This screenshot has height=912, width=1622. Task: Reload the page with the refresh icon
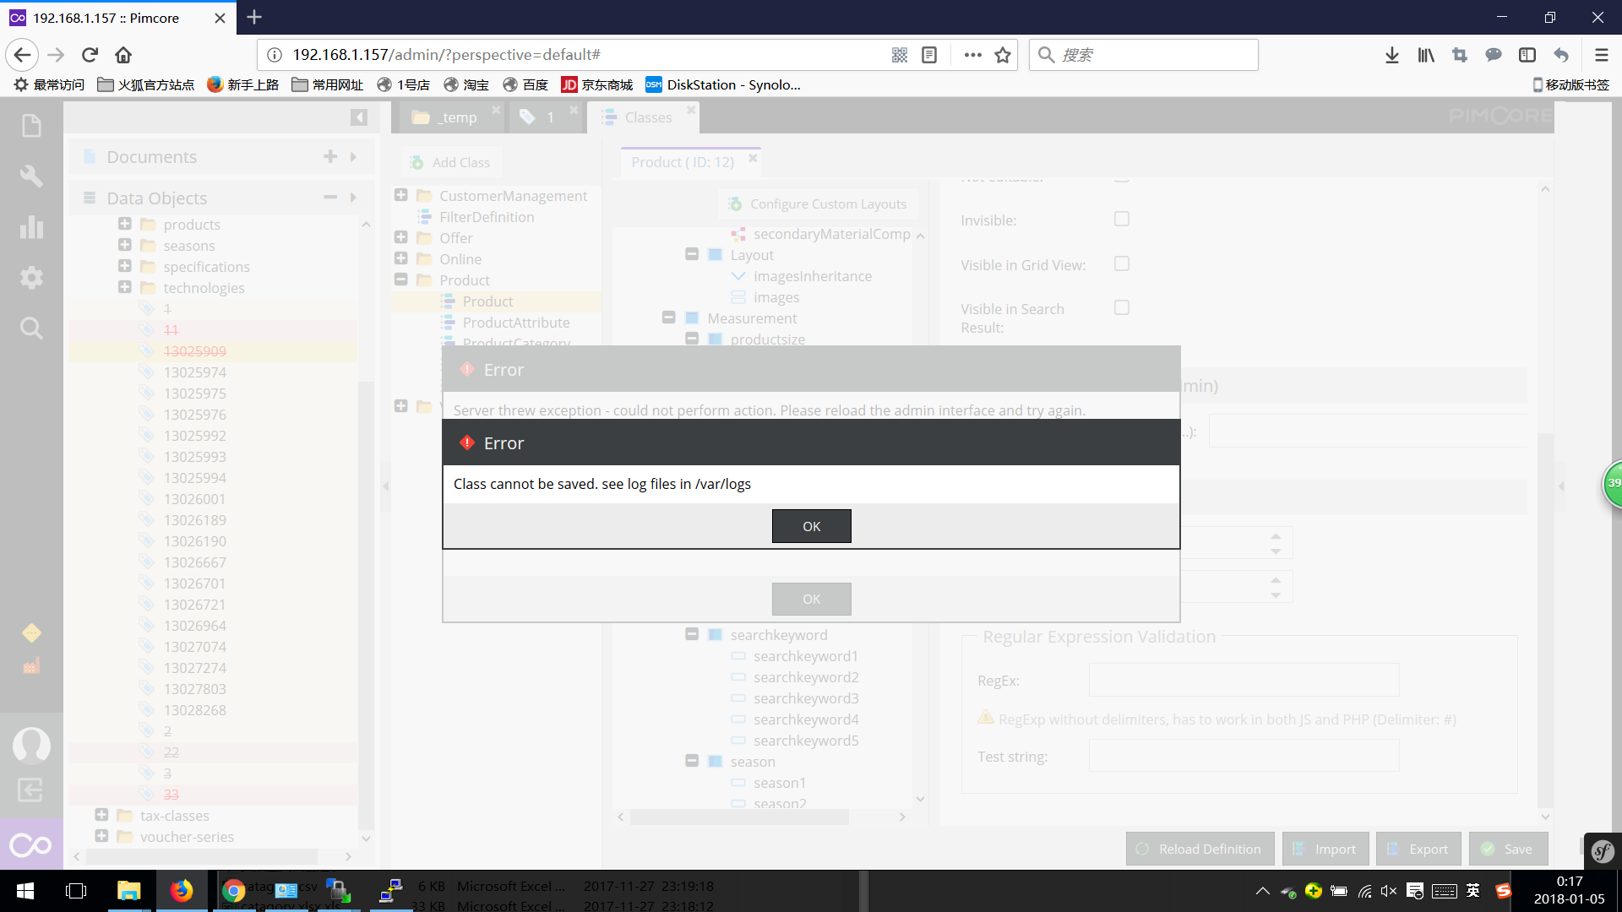[90, 55]
